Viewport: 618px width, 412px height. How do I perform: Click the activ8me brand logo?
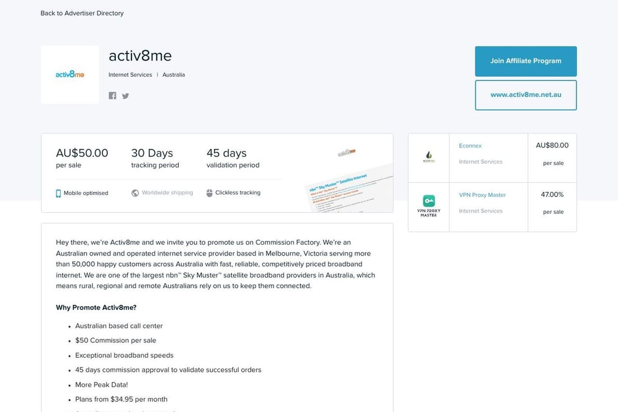tap(70, 74)
